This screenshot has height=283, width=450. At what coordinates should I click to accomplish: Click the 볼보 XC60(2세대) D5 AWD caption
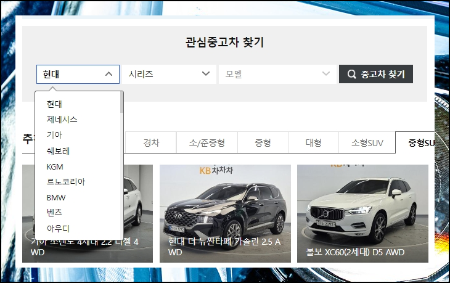(355, 252)
